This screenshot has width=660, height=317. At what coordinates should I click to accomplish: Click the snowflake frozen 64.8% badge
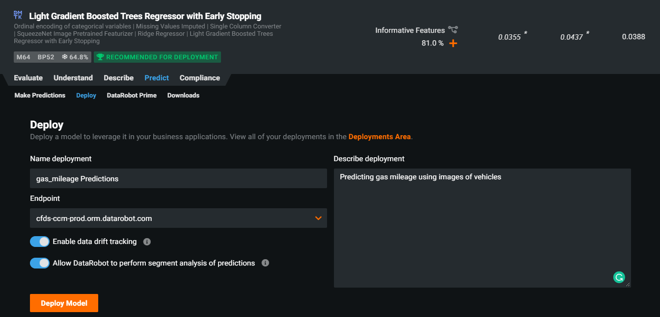click(x=75, y=57)
